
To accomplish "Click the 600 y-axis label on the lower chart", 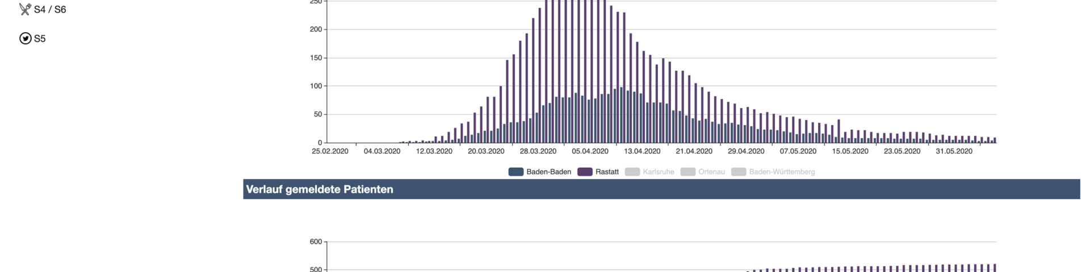I will click(x=316, y=242).
